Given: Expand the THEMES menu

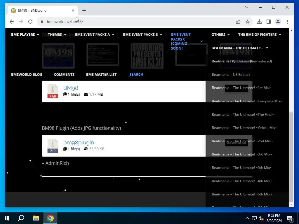Looking at the screenshot, I should pyautogui.click(x=57, y=34).
